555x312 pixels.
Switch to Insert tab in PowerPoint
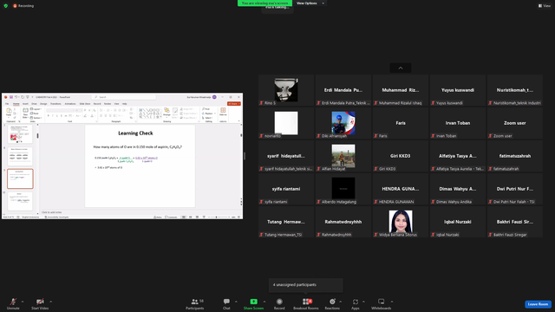pyautogui.click(x=25, y=104)
